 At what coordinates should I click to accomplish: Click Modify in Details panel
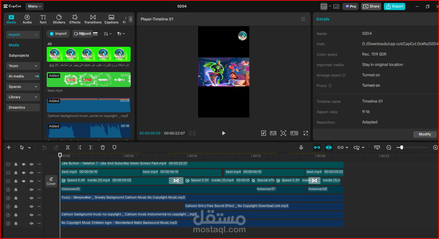click(425, 134)
